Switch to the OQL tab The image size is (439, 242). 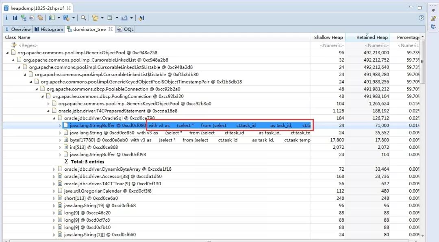(x=126, y=29)
